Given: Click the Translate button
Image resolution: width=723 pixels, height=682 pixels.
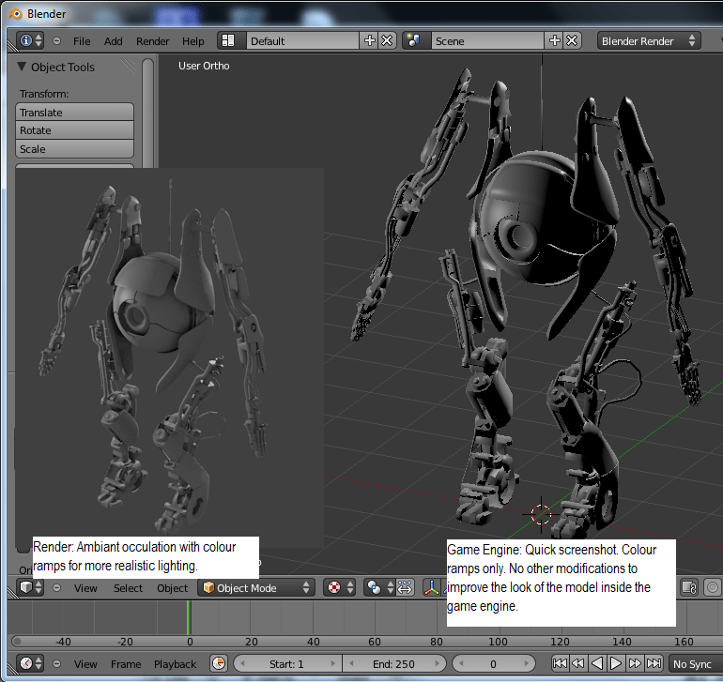Looking at the screenshot, I should coord(75,112).
